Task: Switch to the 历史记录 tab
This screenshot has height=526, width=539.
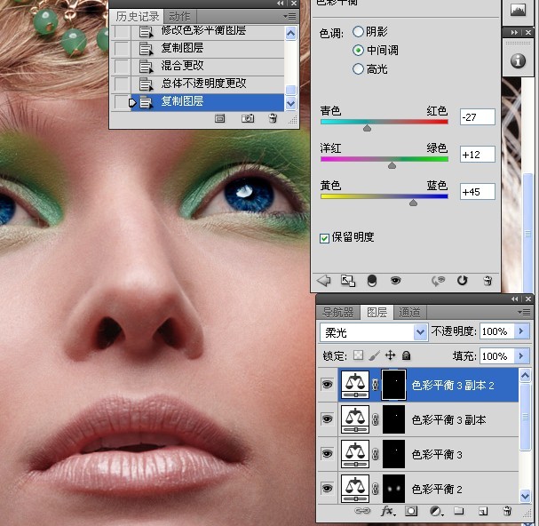Action: (x=137, y=16)
